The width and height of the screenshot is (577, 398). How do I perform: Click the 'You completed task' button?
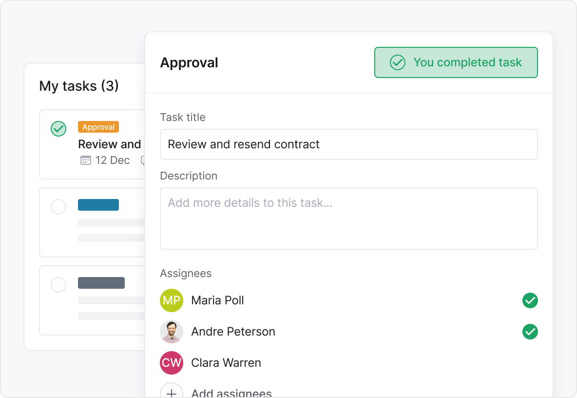pyautogui.click(x=456, y=62)
